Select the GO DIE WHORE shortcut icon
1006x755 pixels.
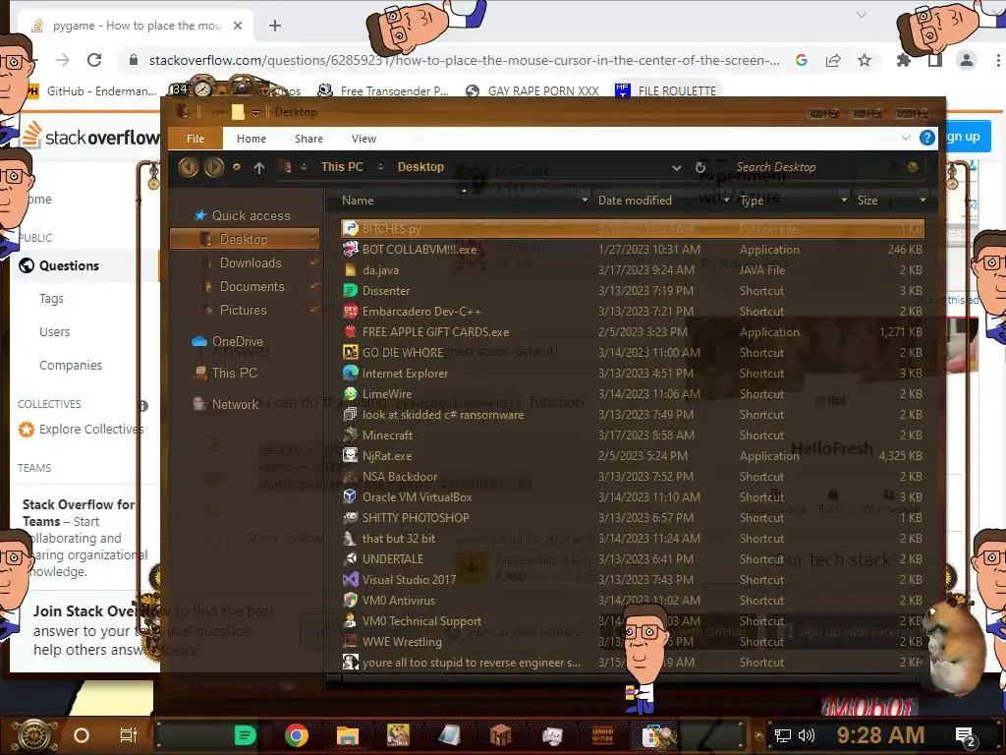click(351, 353)
